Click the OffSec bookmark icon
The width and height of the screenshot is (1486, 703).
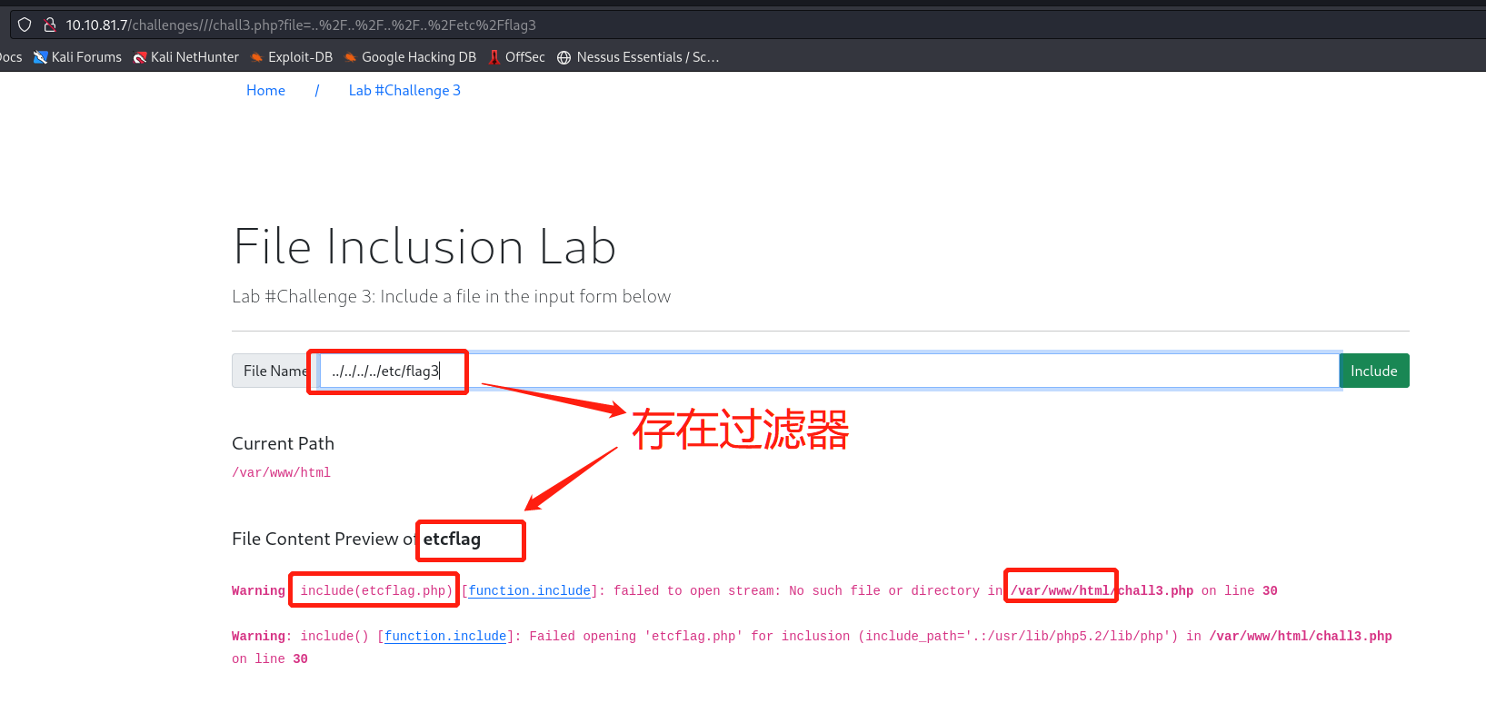(494, 57)
